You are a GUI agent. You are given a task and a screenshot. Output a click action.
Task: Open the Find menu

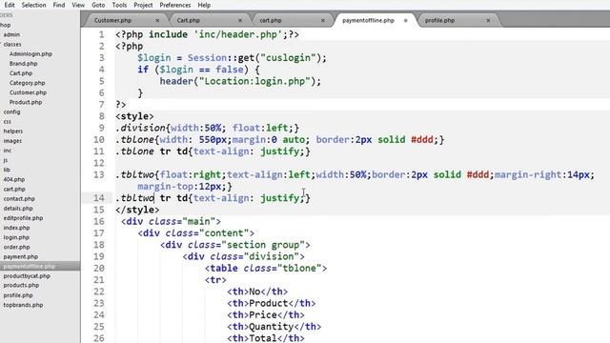click(59, 5)
